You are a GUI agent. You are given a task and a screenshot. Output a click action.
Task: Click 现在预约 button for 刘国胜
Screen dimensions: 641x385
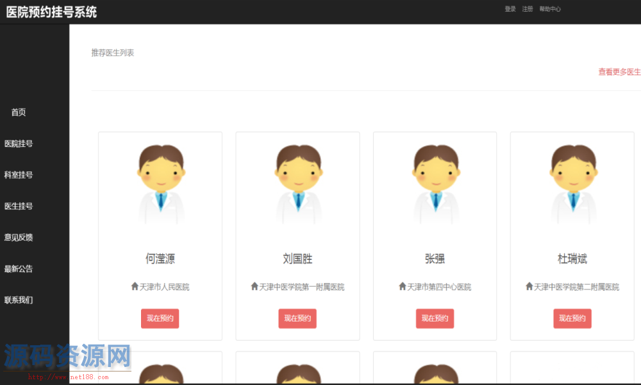point(297,318)
